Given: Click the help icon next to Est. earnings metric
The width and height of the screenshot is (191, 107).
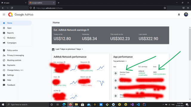Looking at the screenshot, I should (x=64, y=62).
